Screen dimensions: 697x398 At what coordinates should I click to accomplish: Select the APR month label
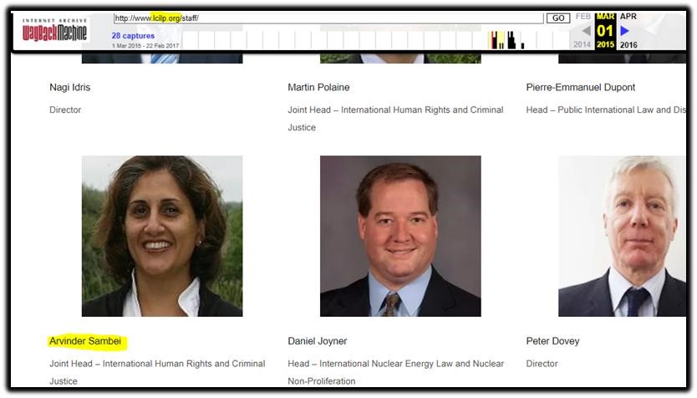click(628, 17)
